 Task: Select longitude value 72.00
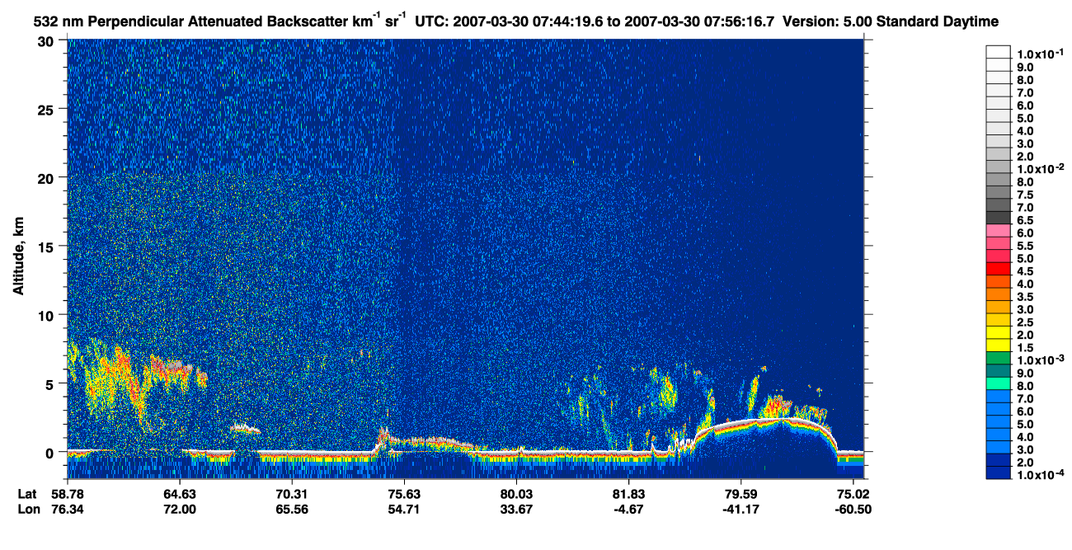pyautogui.click(x=179, y=509)
